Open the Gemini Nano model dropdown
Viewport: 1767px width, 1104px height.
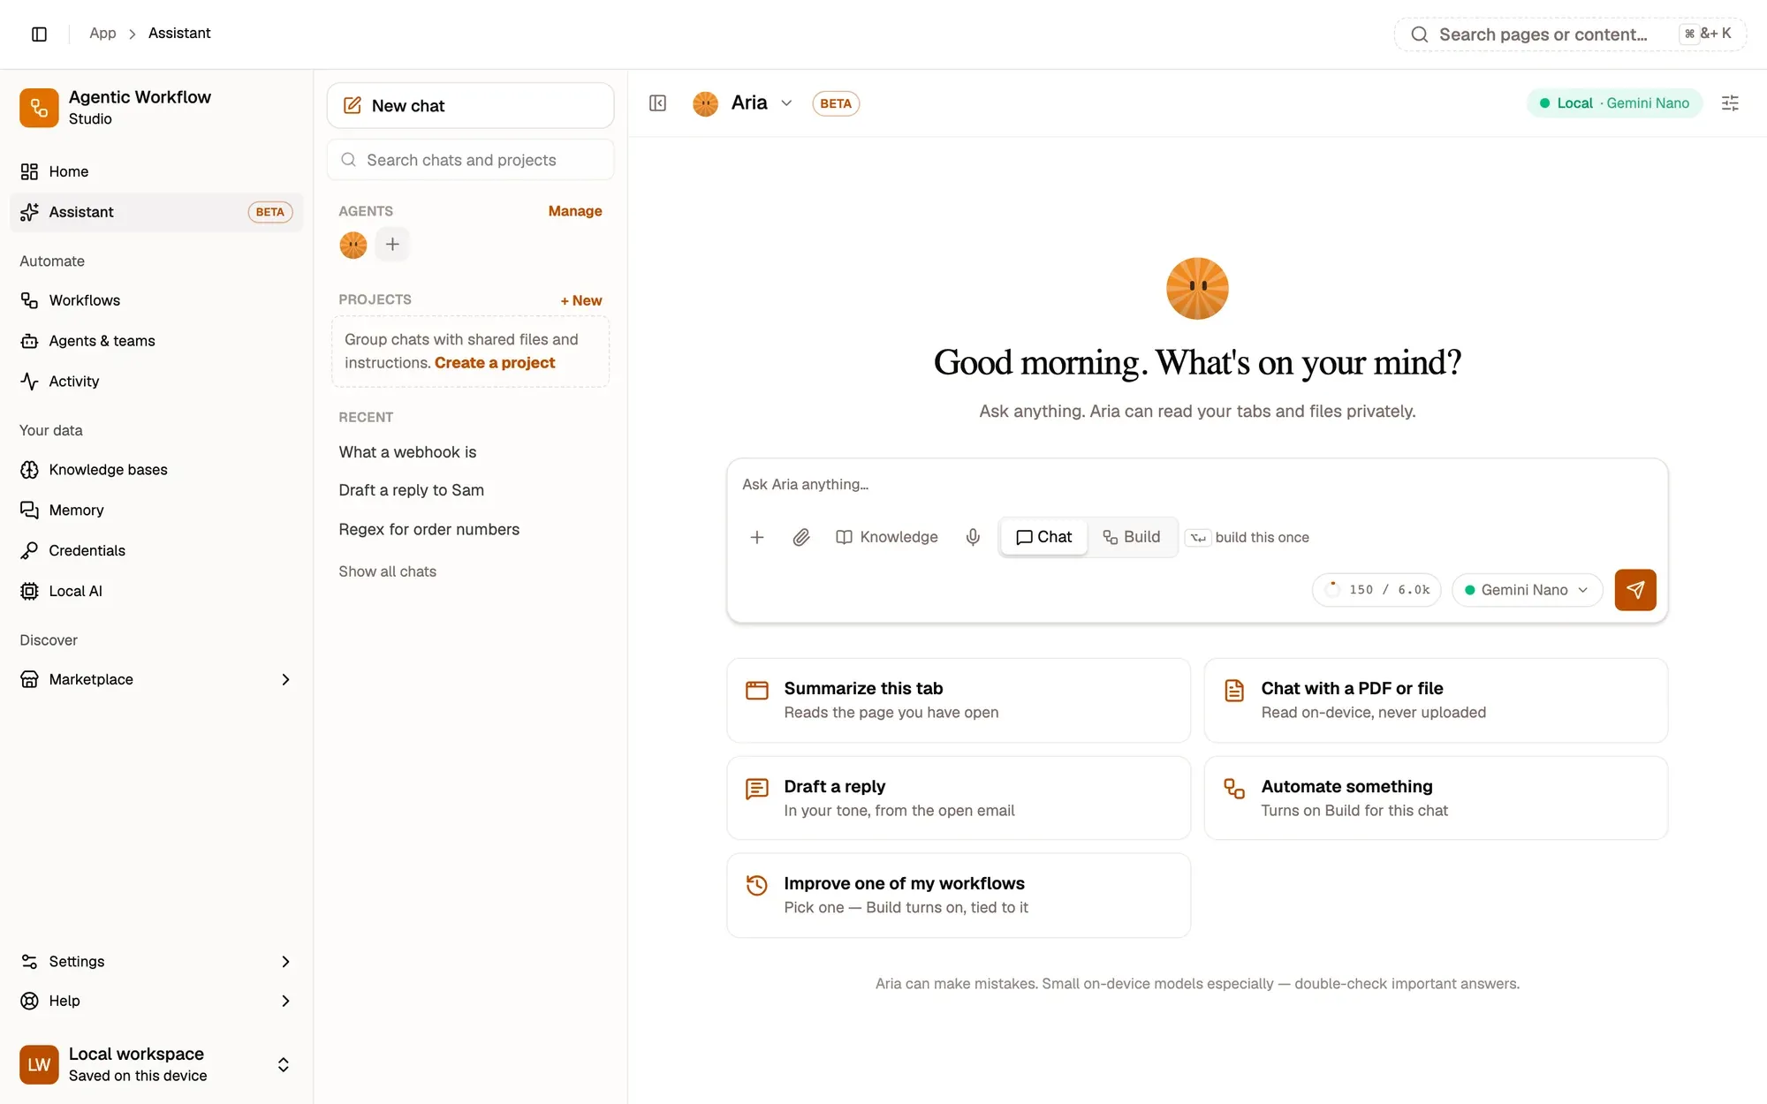coord(1527,590)
